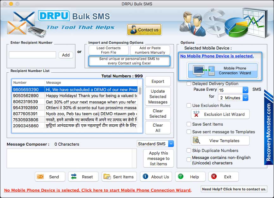Click the businessmen graphic in header
Screen dimensions: 274x198
click(x=193, y=23)
